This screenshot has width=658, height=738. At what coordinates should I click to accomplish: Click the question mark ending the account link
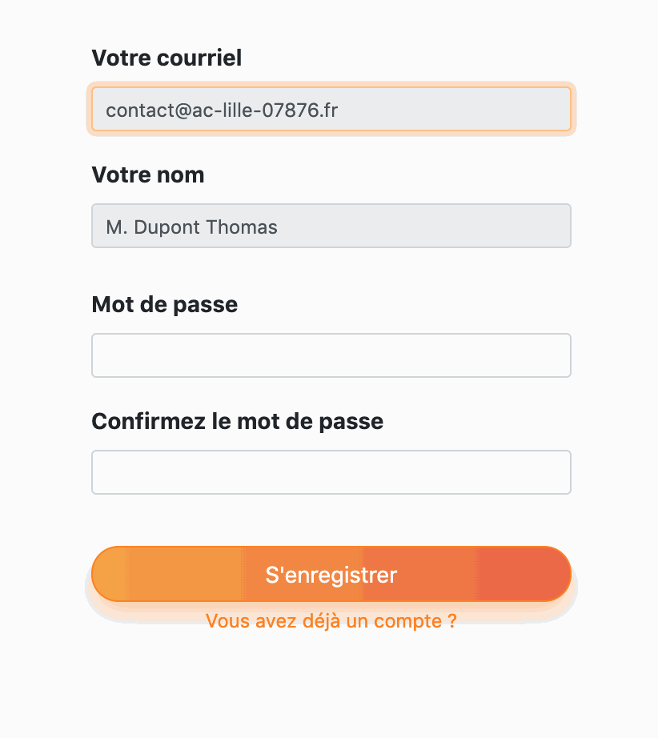[452, 621]
